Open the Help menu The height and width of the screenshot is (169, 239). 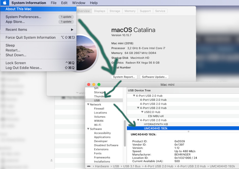(x=94, y=3)
